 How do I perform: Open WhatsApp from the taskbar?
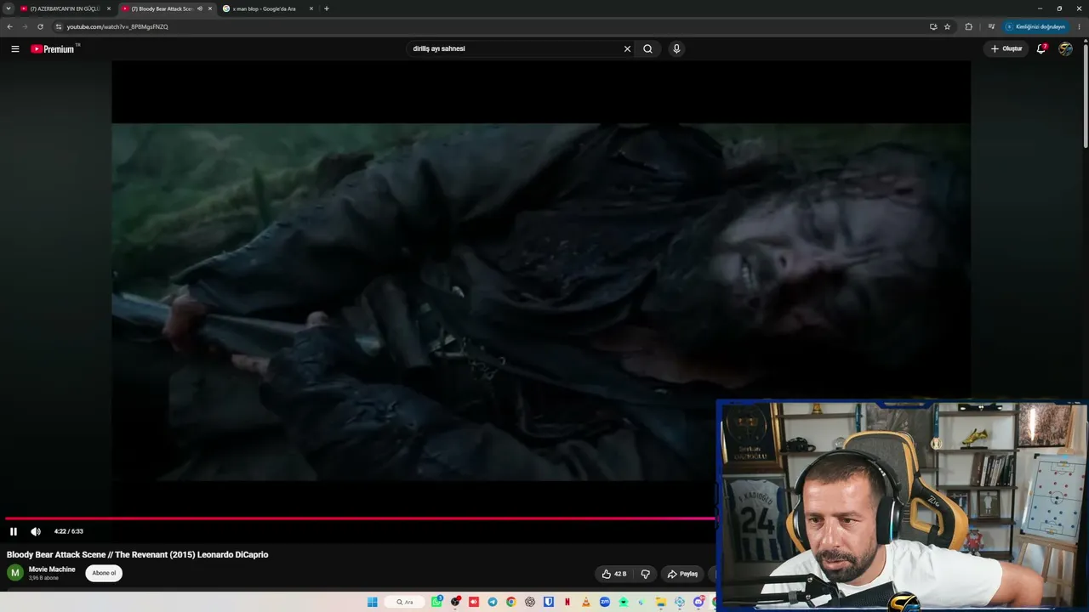pyautogui.click(x=436, y=602)
